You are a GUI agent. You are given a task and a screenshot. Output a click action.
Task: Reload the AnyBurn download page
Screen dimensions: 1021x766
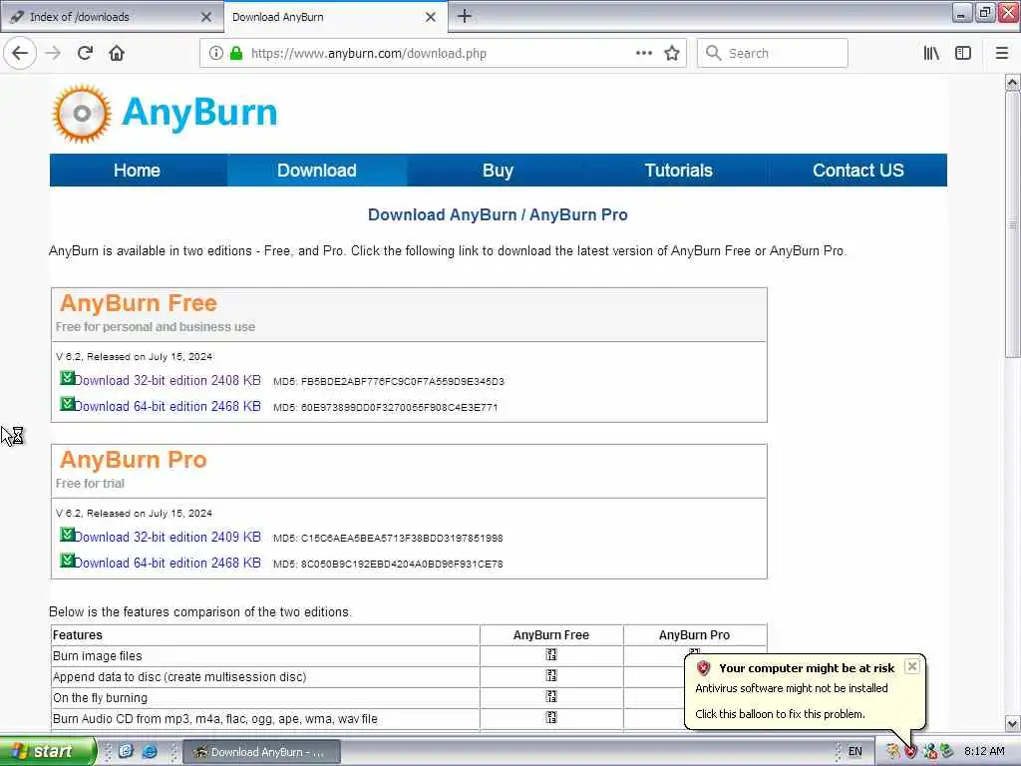(x=85, y=54)
